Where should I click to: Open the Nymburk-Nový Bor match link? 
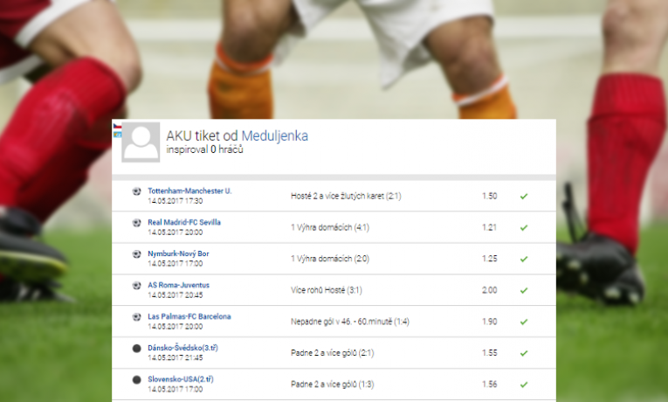[178, 253]
